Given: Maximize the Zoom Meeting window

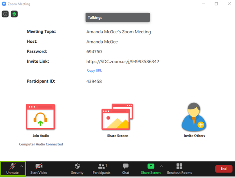Looking at the screenshot, I should [x=216, y=4].
